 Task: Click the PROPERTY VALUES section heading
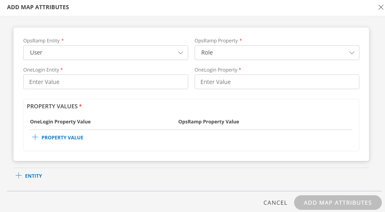(x=52, y=106)
